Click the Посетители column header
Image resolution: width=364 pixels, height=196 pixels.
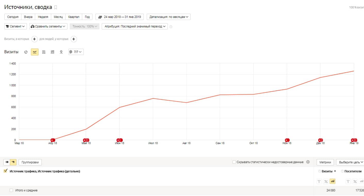(x=353, y=171)
